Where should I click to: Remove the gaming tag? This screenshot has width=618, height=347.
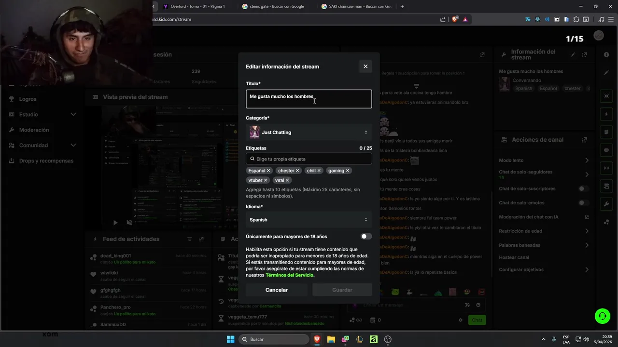348,171
